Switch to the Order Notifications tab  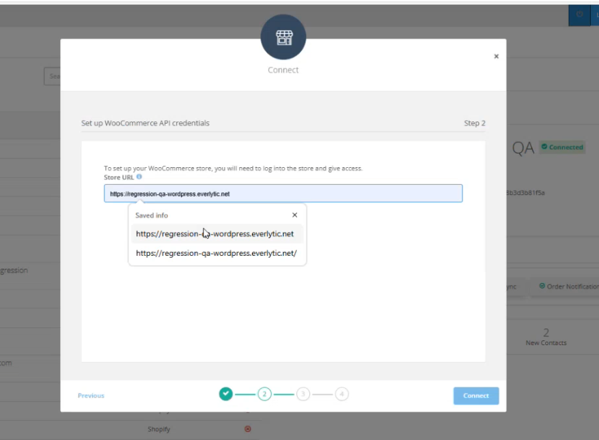570,286
